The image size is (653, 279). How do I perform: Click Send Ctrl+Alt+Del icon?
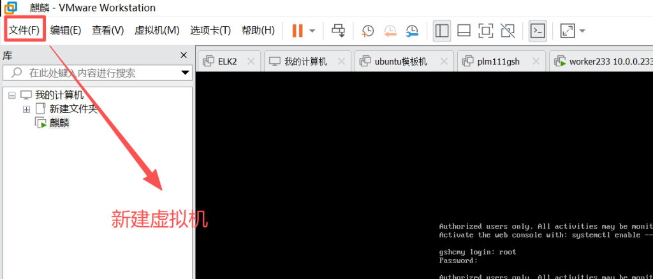(x=339, y=31)
